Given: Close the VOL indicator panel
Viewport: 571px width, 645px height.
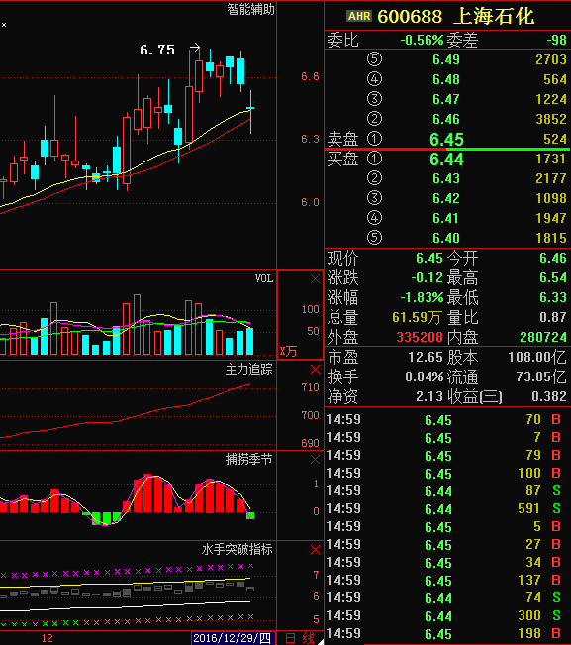Looking at the screenshot, I should (315, 279).
